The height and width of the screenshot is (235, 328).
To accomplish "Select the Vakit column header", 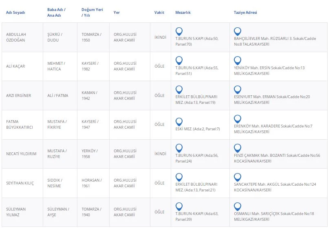I will coord(159,13).
